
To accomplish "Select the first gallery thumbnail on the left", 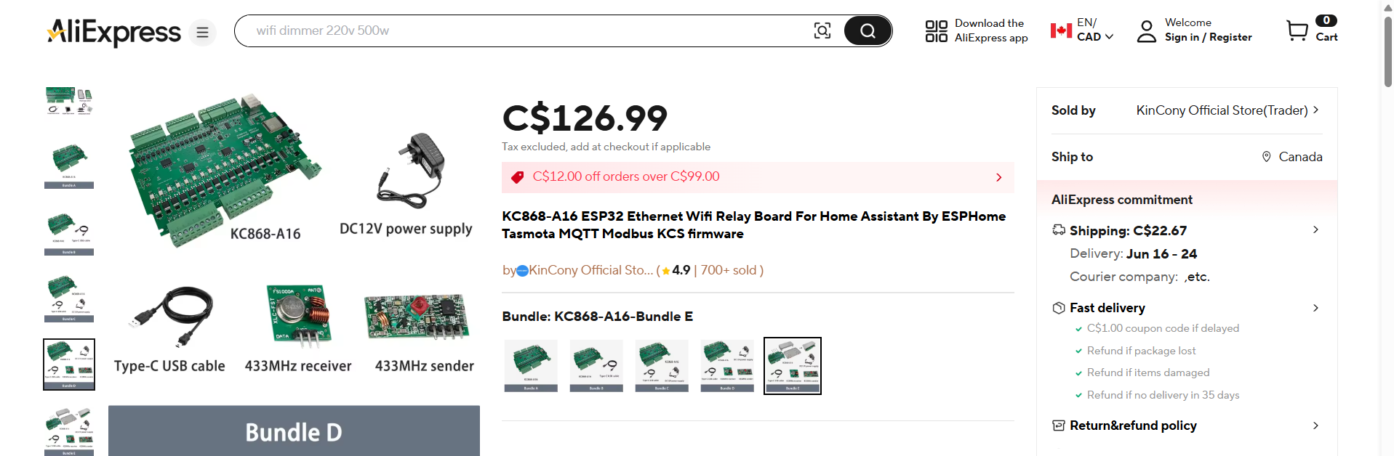I will tap(69, 101).
